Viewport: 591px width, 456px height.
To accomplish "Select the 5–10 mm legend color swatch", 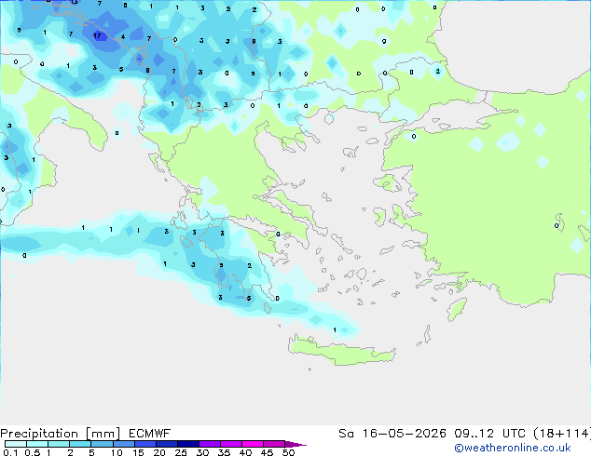I will pyautogui.click(x=102, y=444).
